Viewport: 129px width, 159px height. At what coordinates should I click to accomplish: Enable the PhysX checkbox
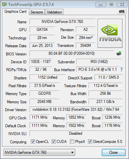click(72, 141)
